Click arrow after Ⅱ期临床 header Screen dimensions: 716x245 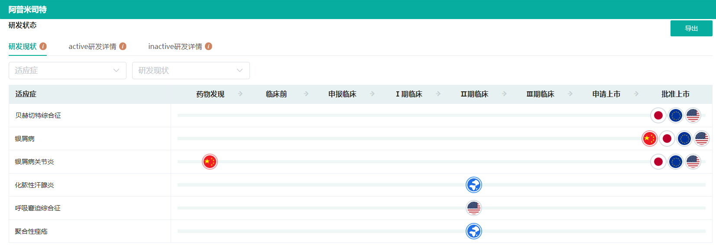[504, 93]
